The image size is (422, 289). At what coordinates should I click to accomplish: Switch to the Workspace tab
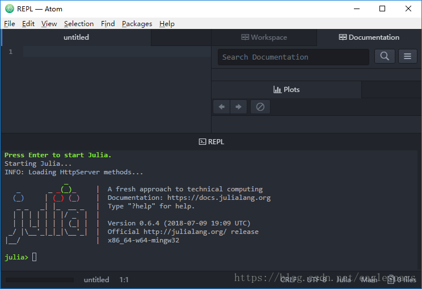(x=264, y=37)
